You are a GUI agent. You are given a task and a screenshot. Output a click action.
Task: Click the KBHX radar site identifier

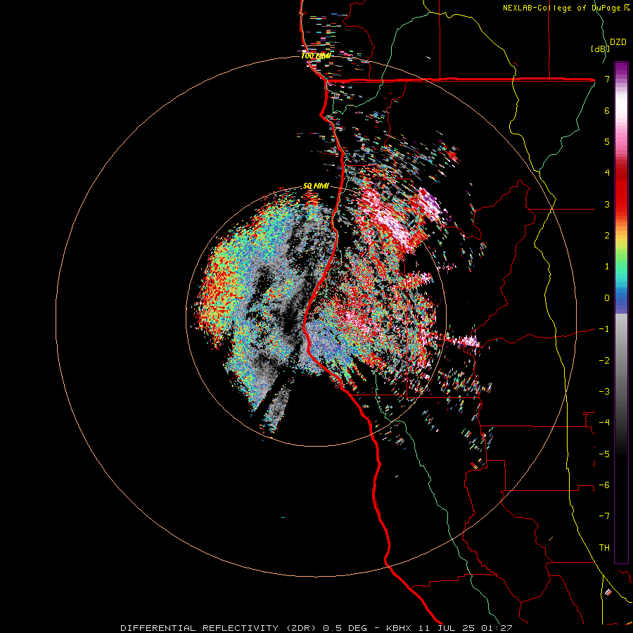pos(399,628)
